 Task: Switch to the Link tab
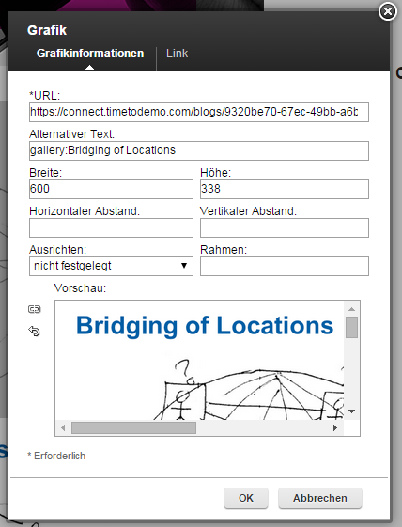click(178, 54)
